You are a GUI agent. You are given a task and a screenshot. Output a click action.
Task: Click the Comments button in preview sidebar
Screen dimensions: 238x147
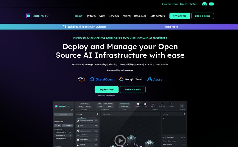[68, 125]
